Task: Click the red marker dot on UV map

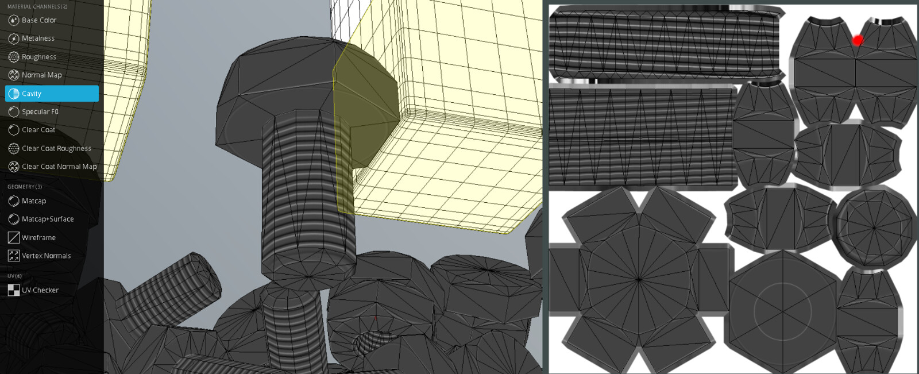Action: (x=858, y=40)
